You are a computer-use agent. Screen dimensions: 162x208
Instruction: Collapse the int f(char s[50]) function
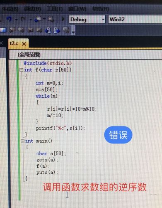tap(21, 70)
